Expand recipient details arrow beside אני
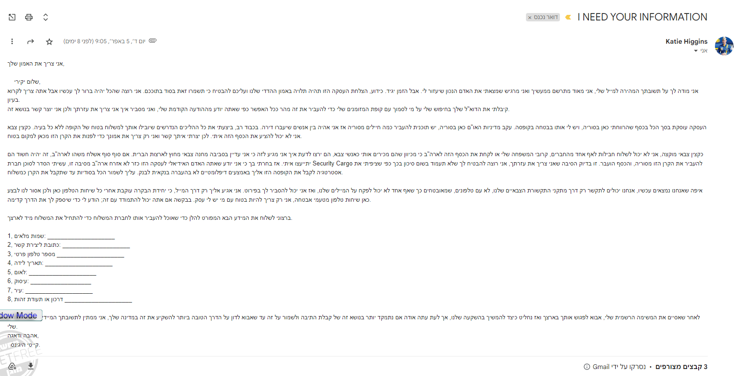 [x=696, y=51]
